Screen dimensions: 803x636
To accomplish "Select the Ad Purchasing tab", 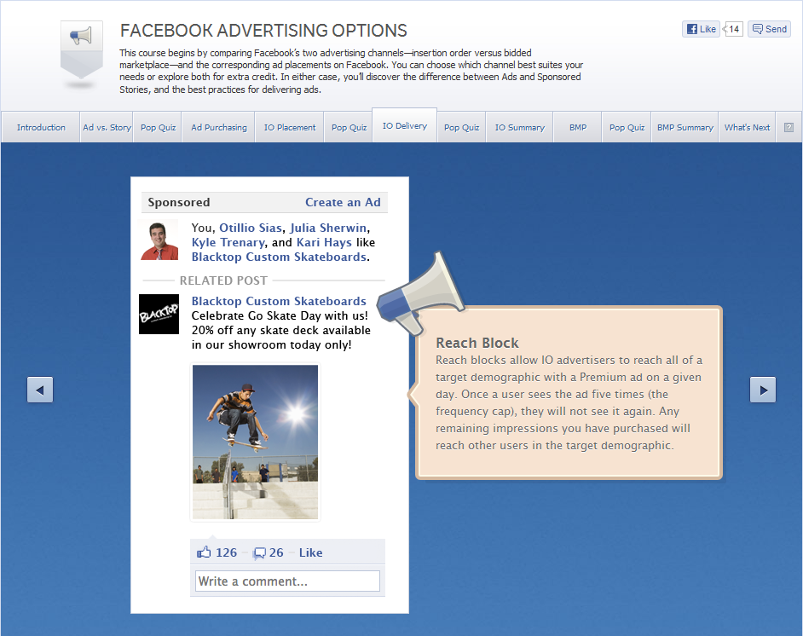I will point(219,128).
